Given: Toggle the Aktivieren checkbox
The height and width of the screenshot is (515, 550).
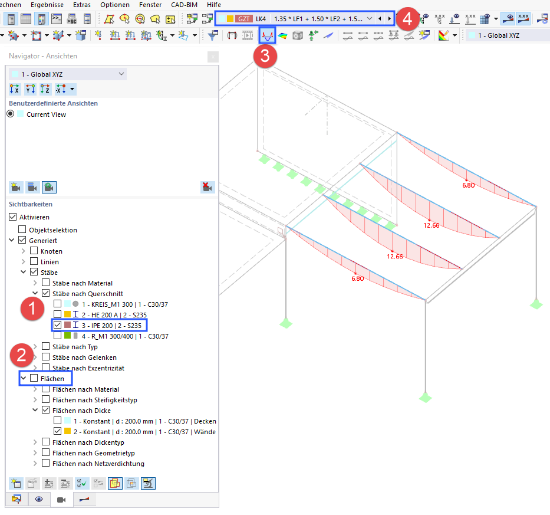Looking at the screenshot, I should [12, 217].
